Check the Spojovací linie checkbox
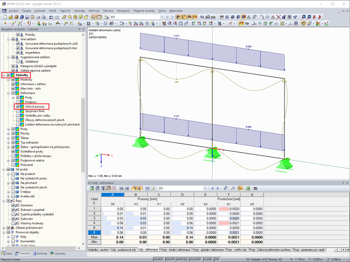350x262 pixels. tap(17, 111)
